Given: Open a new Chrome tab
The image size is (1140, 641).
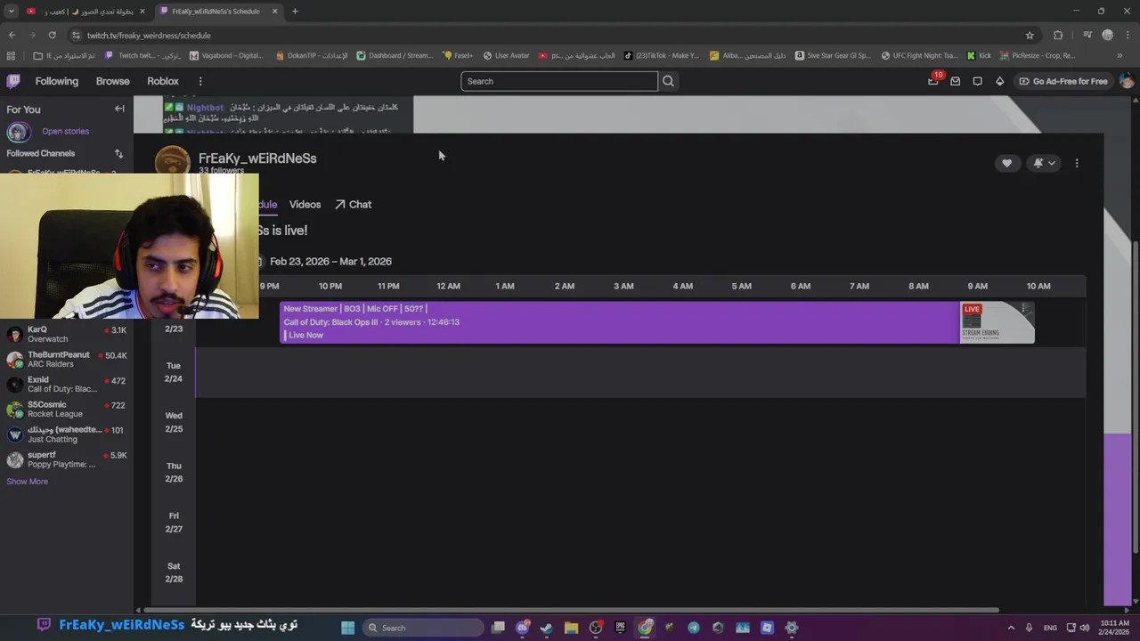Looking at the screenshot, I should coord(295,12).
